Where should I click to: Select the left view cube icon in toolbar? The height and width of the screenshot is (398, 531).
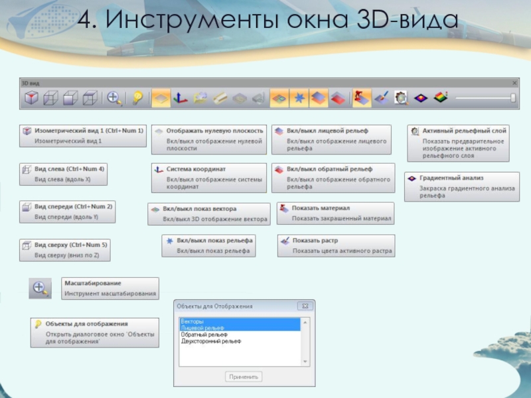coord(50,98)
